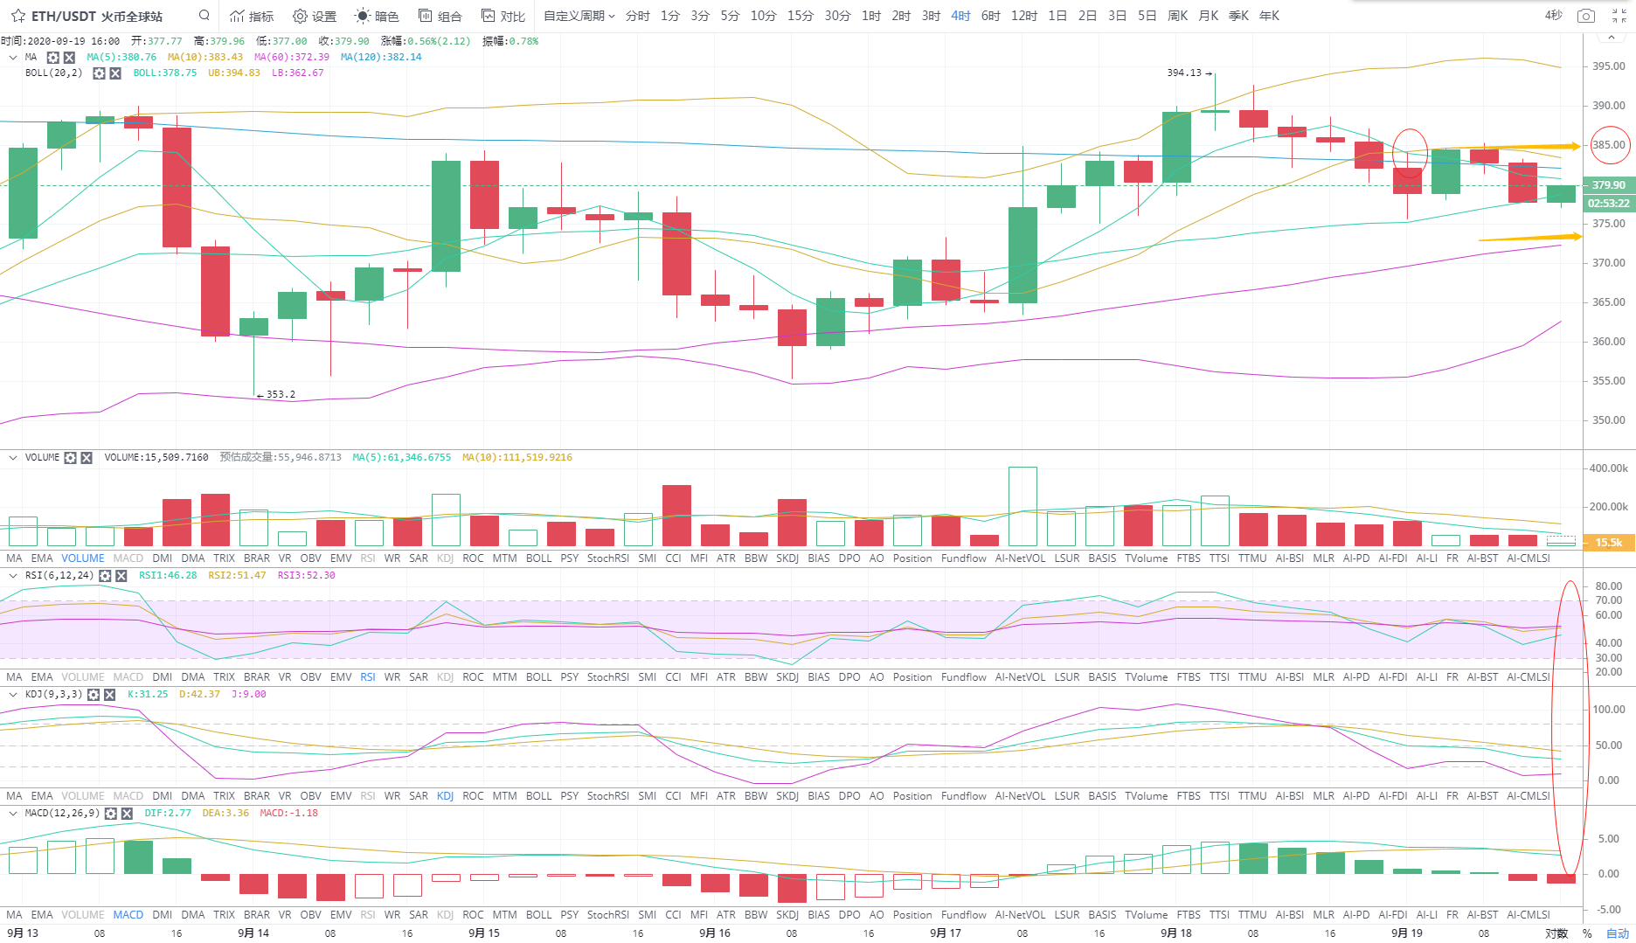Select the 15分 timeframe

(800, 16)
